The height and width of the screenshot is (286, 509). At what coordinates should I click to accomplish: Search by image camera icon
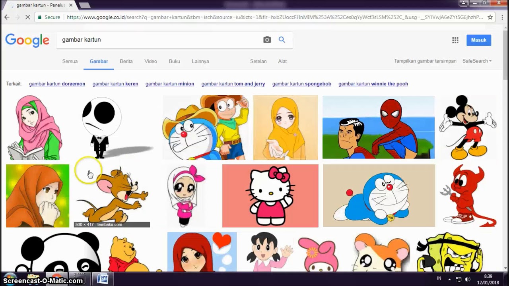point(267,40)
